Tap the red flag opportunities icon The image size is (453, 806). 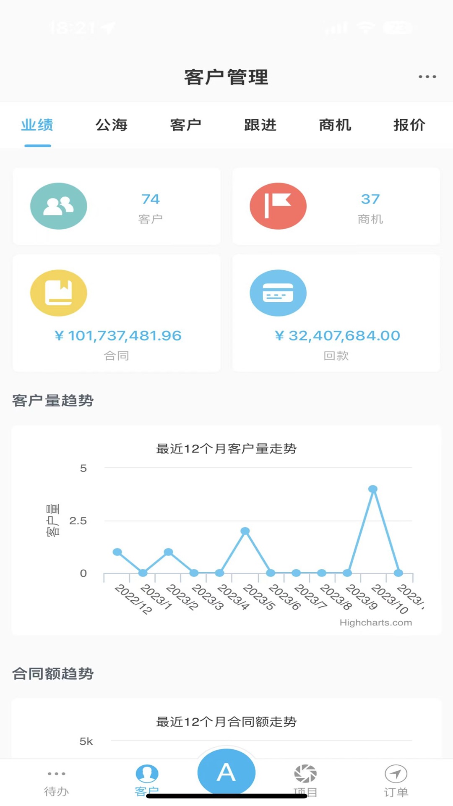pyautogui.click(x=278, y=206)
